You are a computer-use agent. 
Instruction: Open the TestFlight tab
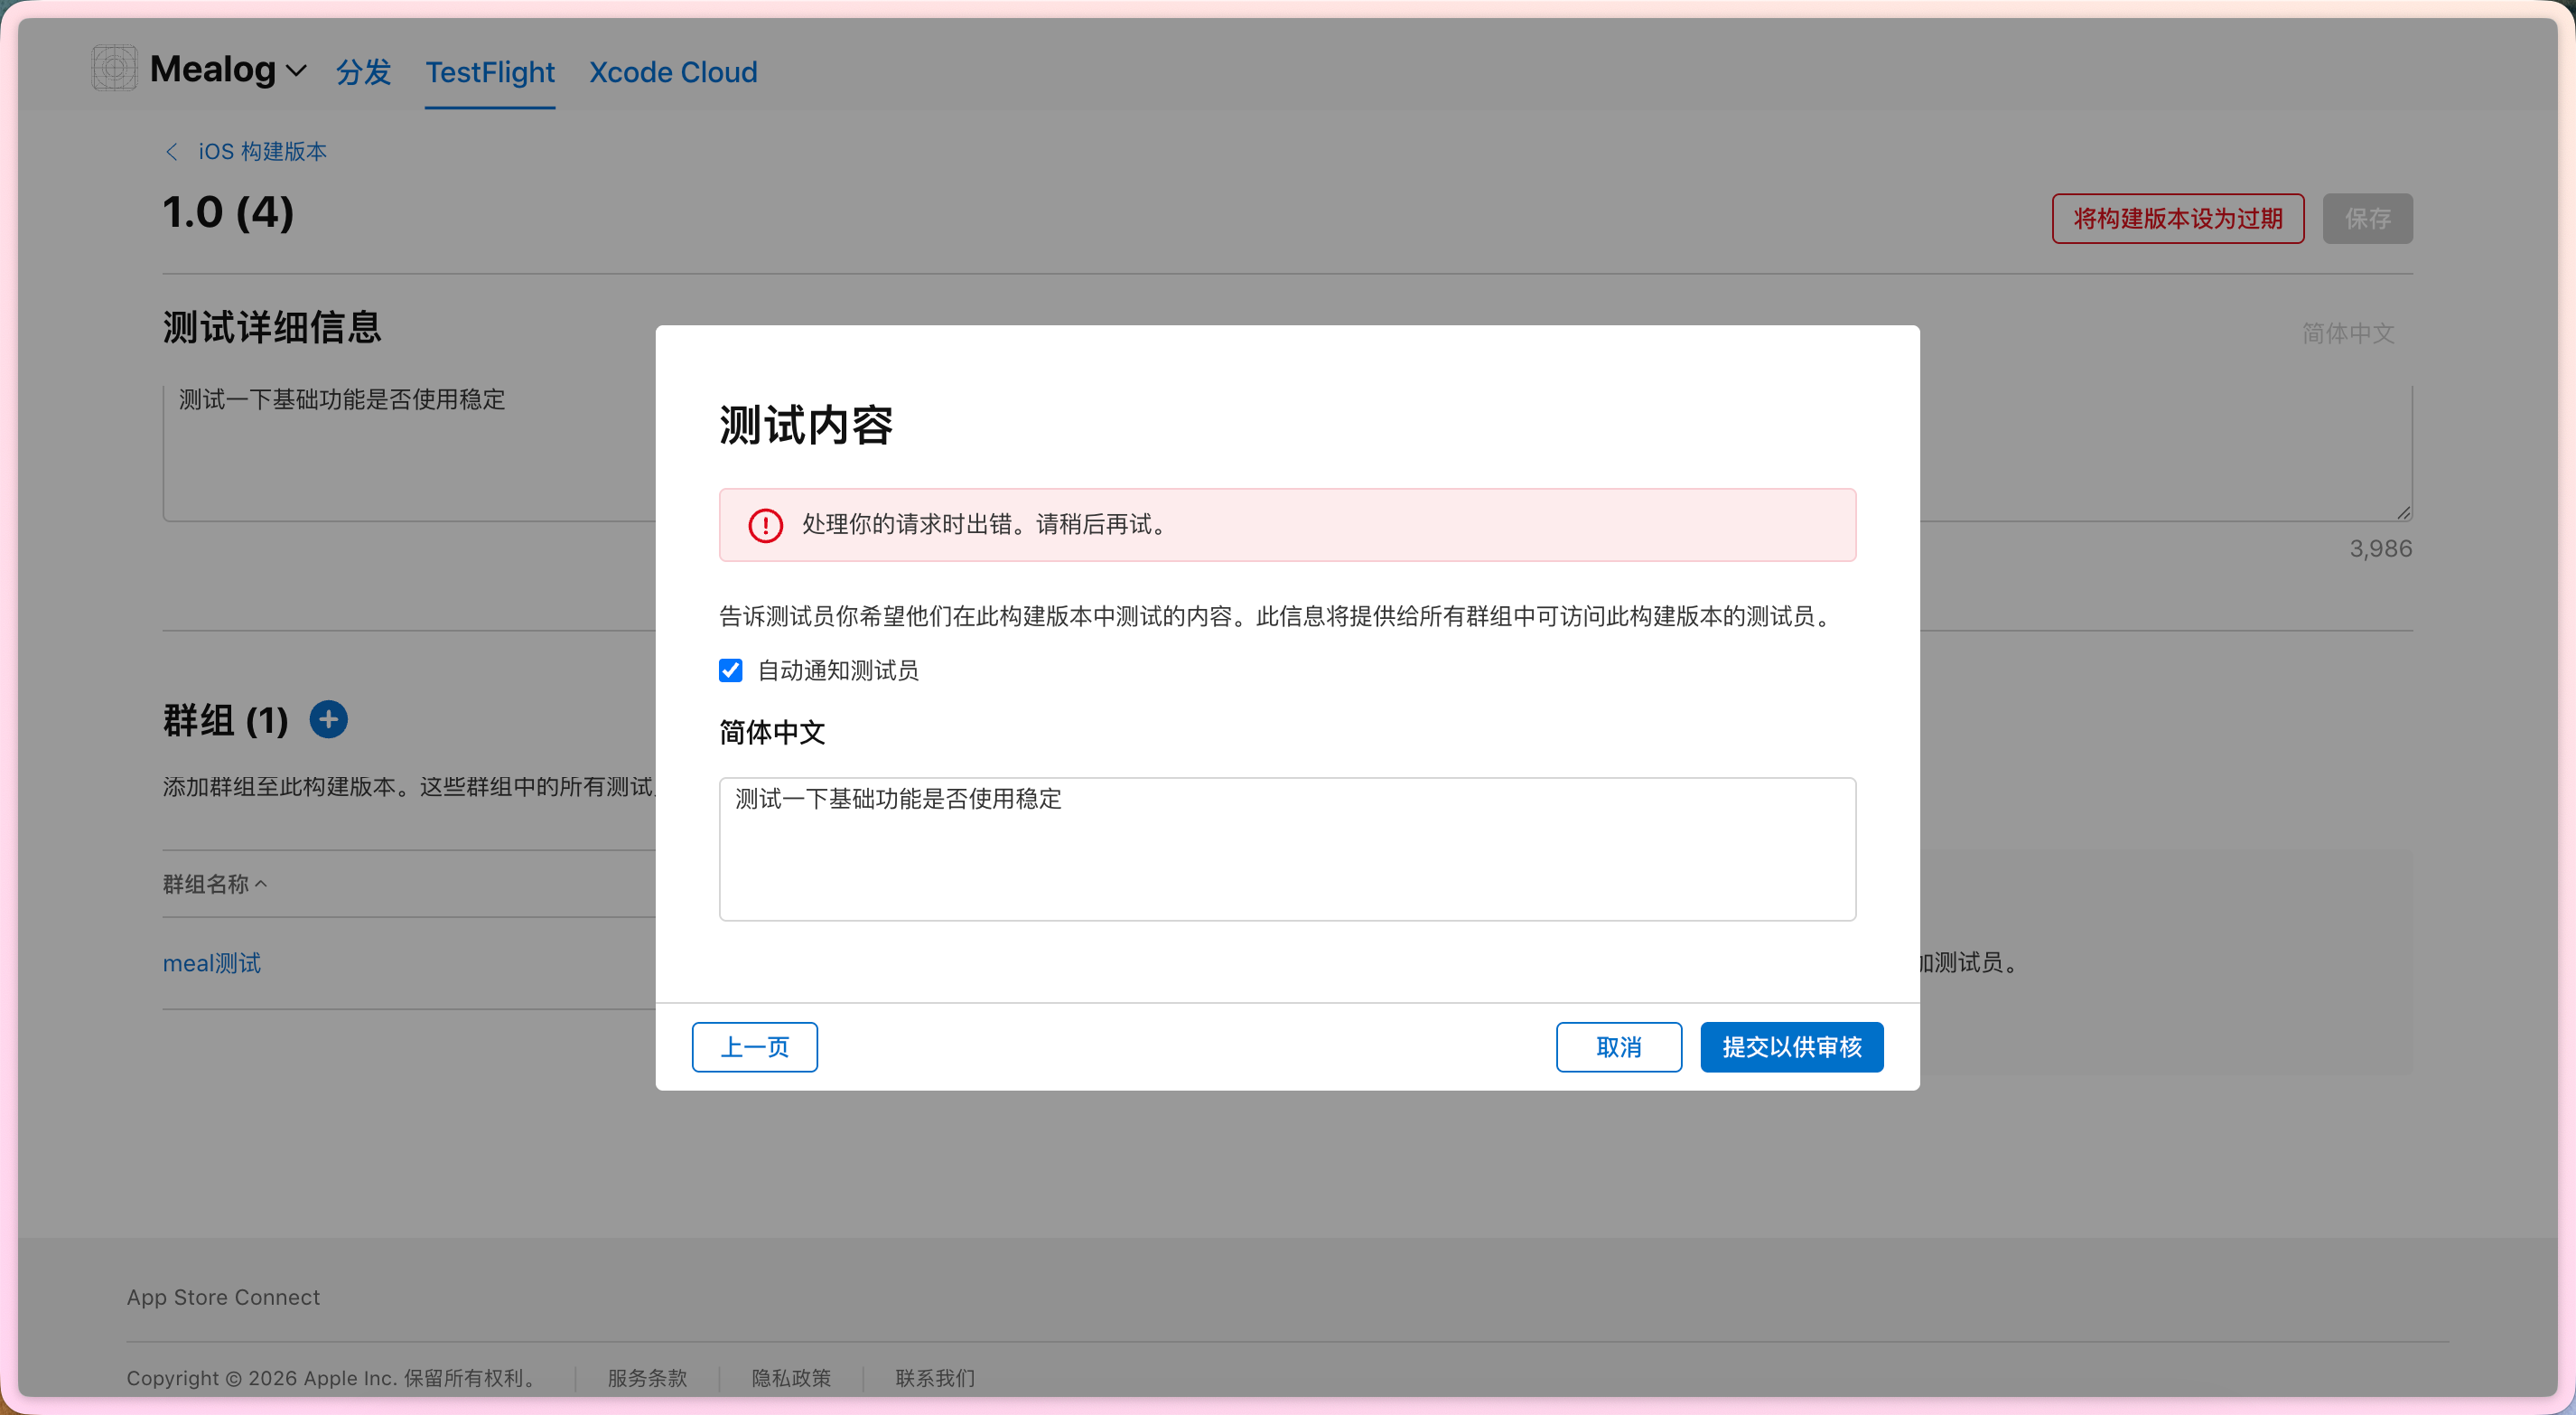click(x=489, y=72)
